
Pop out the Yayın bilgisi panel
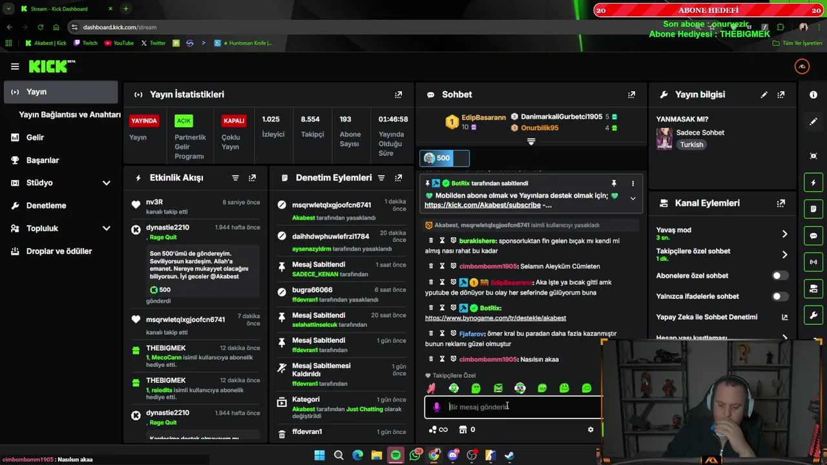(781, 94)
